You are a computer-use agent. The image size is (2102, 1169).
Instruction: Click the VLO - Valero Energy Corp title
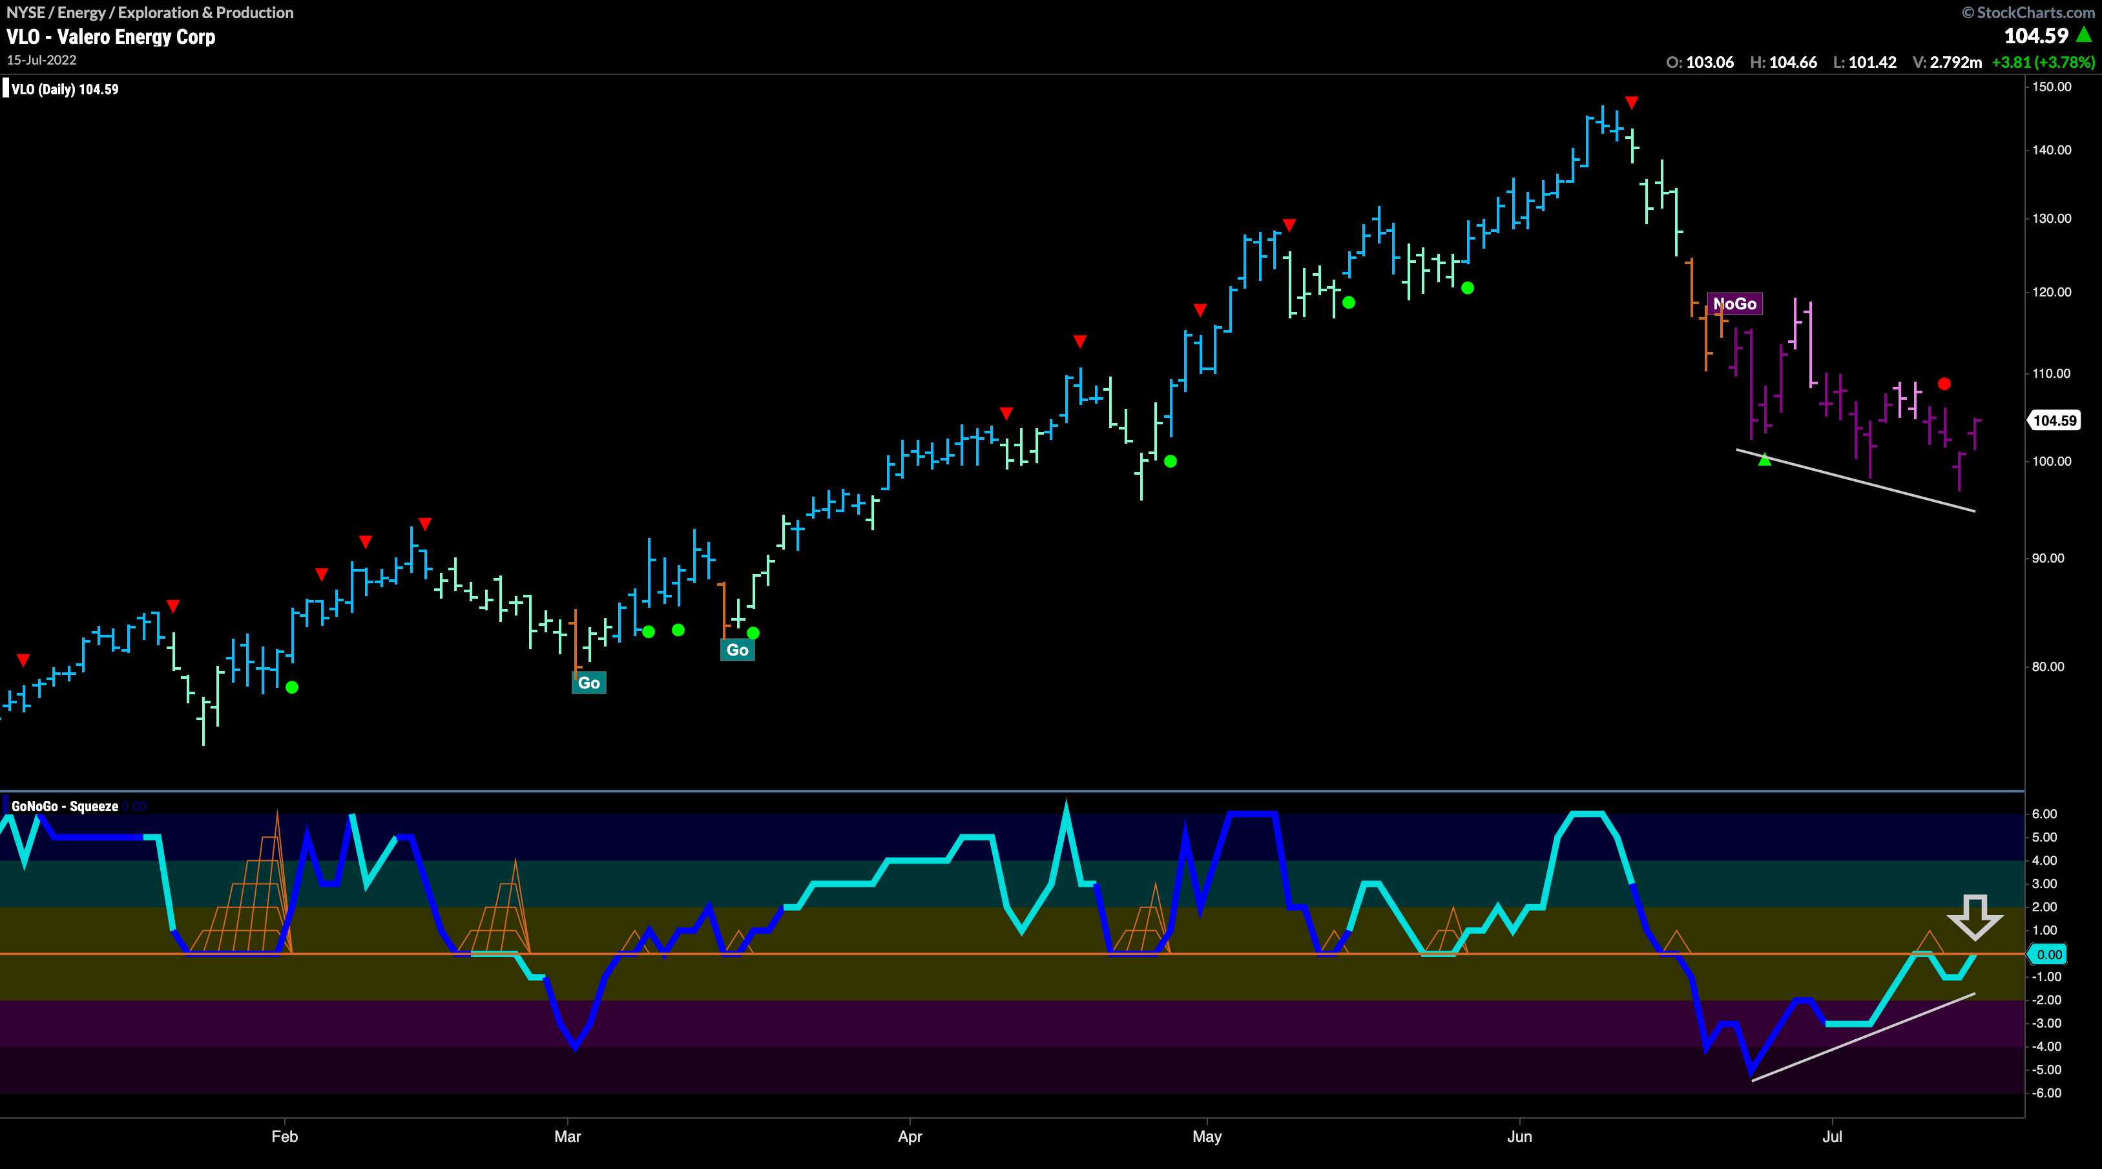(111, 37)
